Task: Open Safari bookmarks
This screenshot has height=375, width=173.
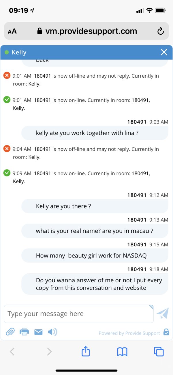Action: point(122,351)
